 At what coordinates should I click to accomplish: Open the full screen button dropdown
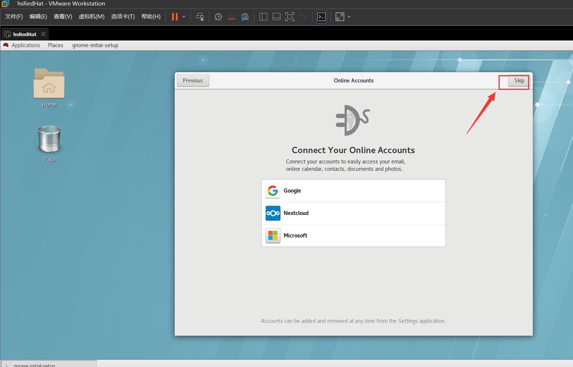point(349,17)
